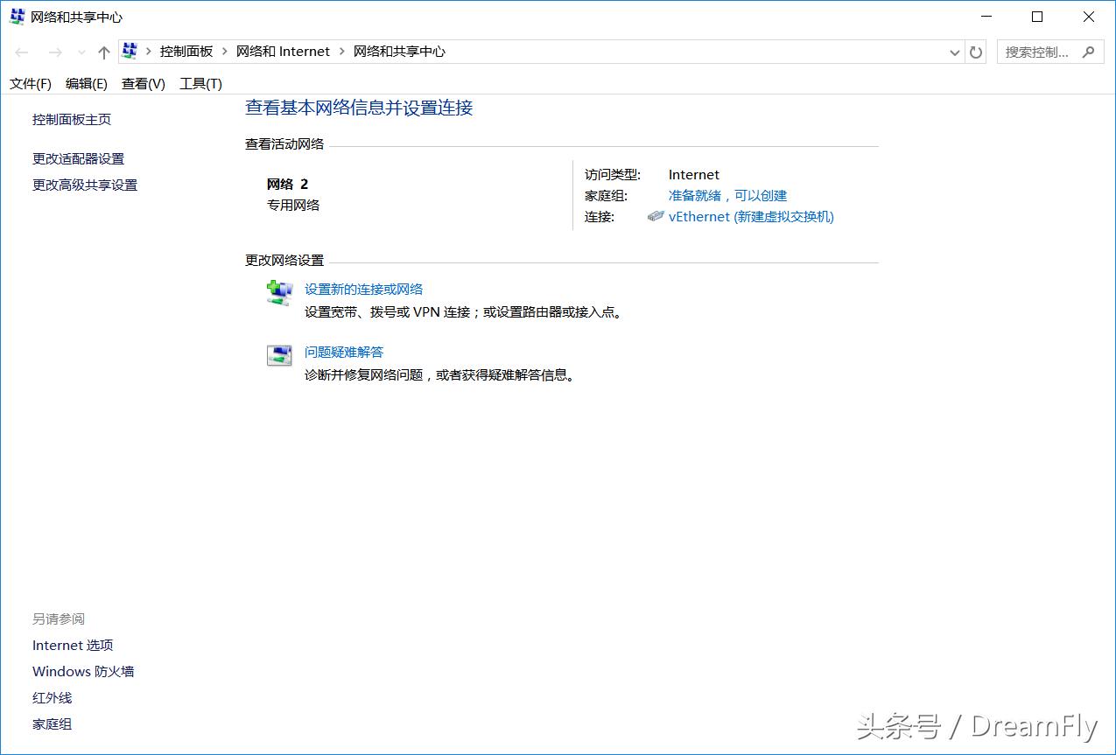
Task: Click the adapter icon next to vEthernet link
Action: (656, 216)
